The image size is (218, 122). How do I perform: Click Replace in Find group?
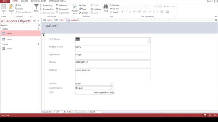point(114,5)
